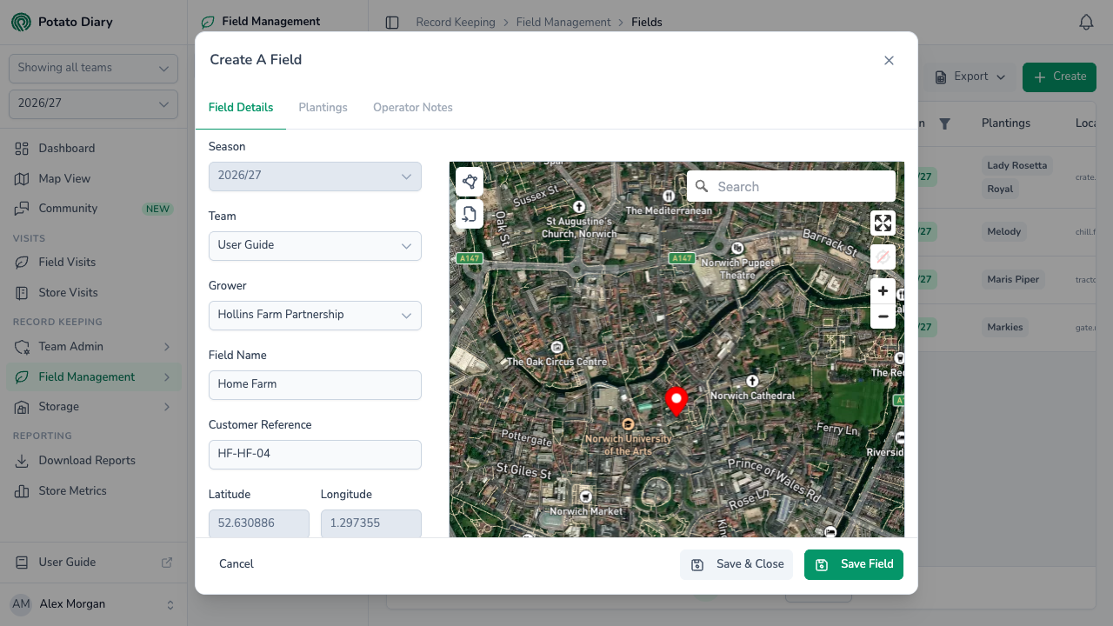Close the Create A Field dialog

click(x=889, y=60)
